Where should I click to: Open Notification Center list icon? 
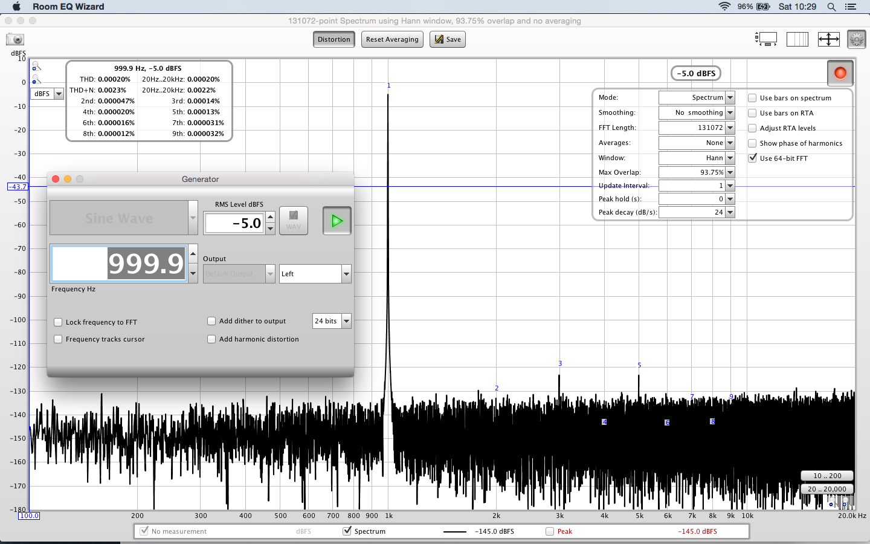pyautogui.click(x=851, y=7)
